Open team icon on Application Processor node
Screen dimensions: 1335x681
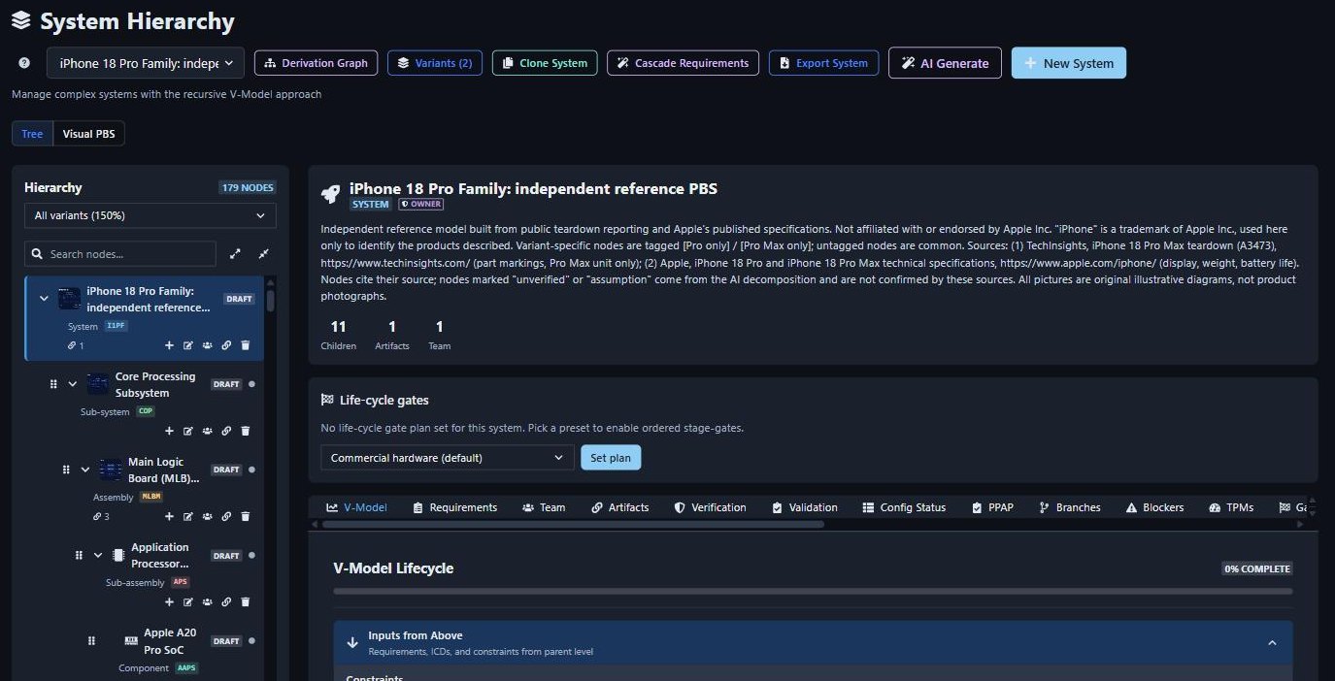pos(207,601)
